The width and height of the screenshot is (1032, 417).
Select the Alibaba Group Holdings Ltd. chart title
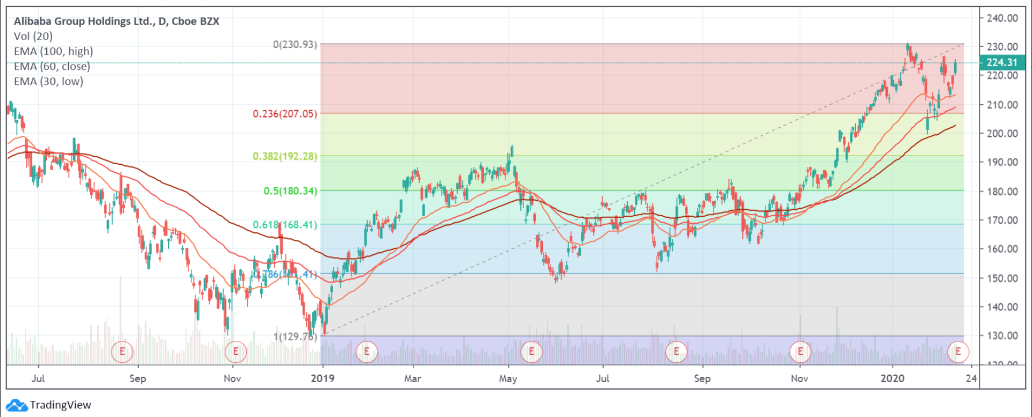click(x=117, y=21)
